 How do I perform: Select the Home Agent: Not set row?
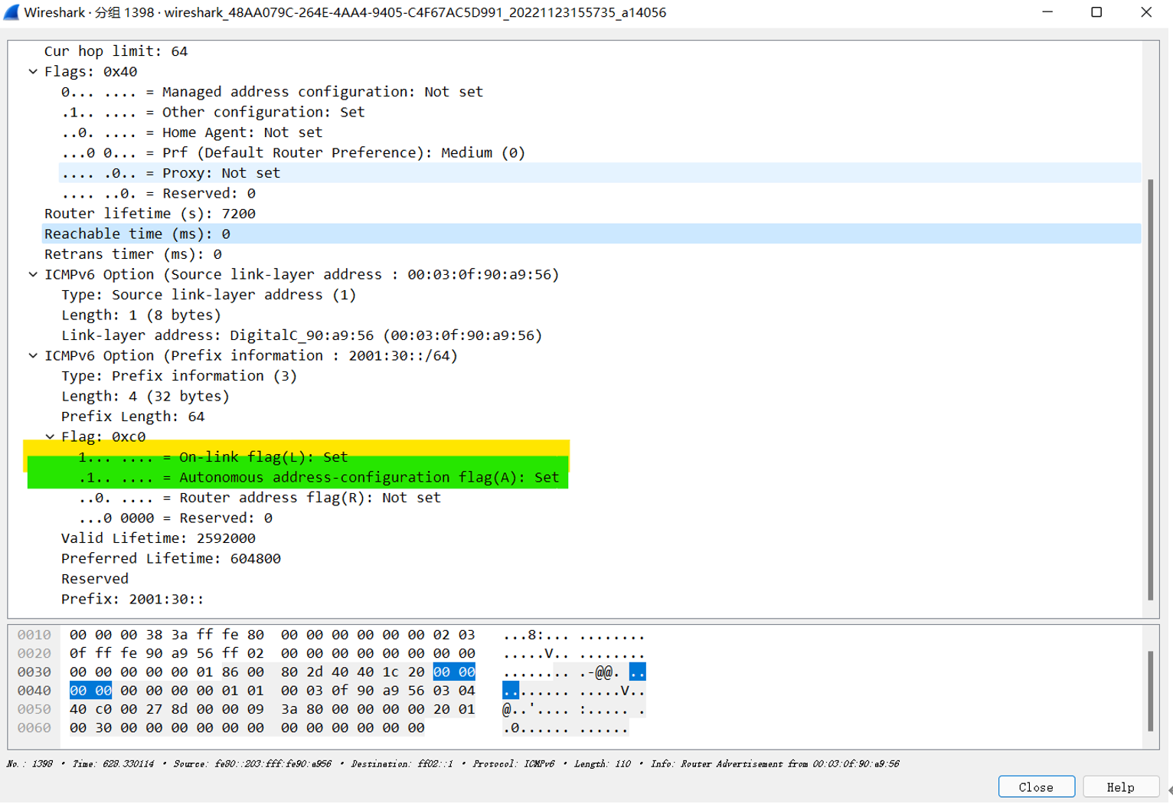[600, 132]
